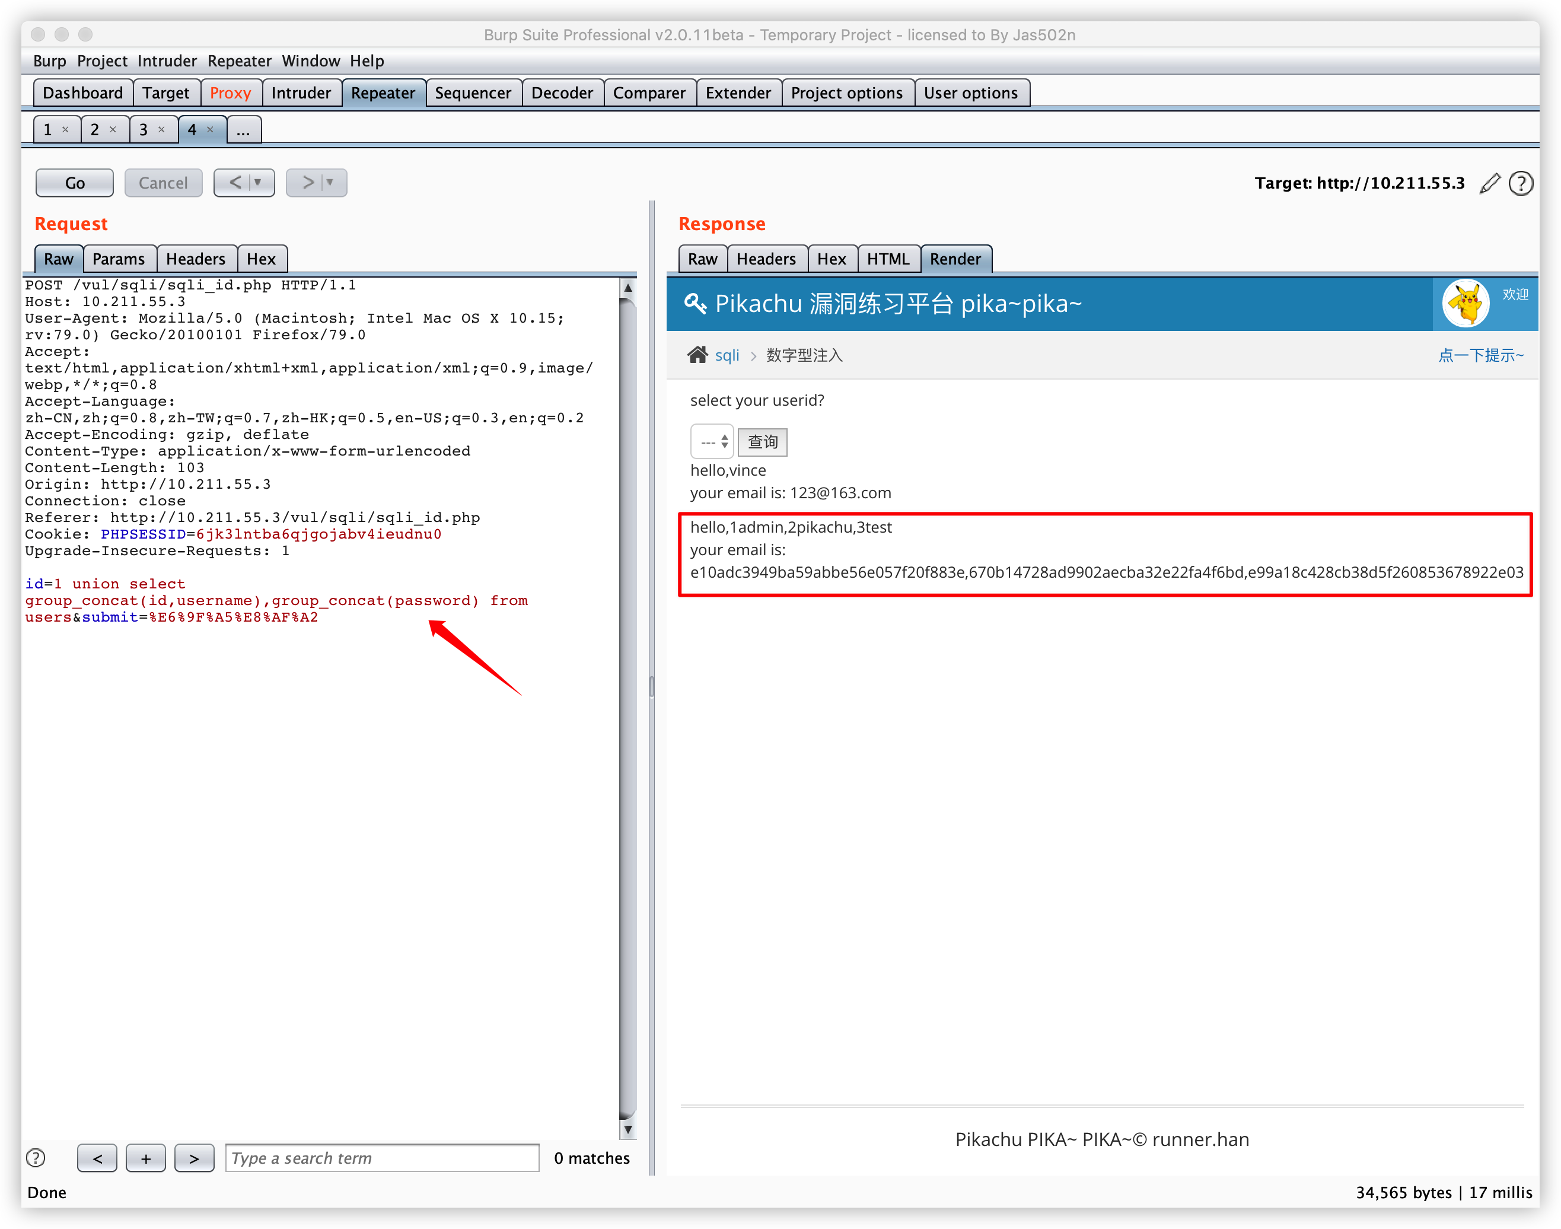
Task: Click the Pikachu avatar image
Action: [x=1466, y=303]
